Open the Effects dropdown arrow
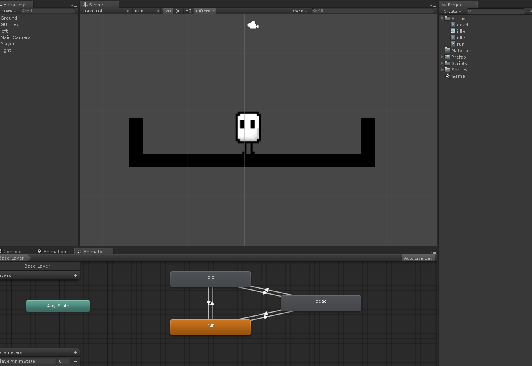Image resolution: width=532 pixels, height=366 pixels. point(214,11)
